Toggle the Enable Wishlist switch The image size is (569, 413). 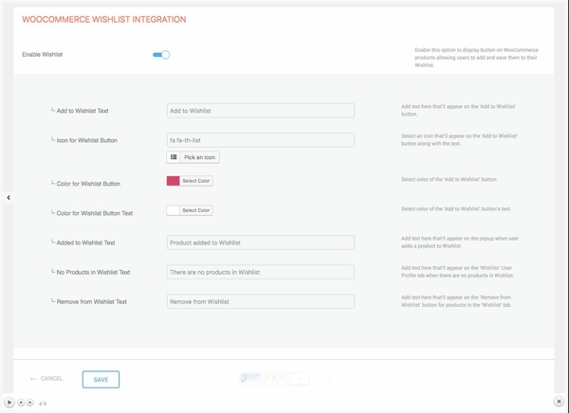pos(161,55)
